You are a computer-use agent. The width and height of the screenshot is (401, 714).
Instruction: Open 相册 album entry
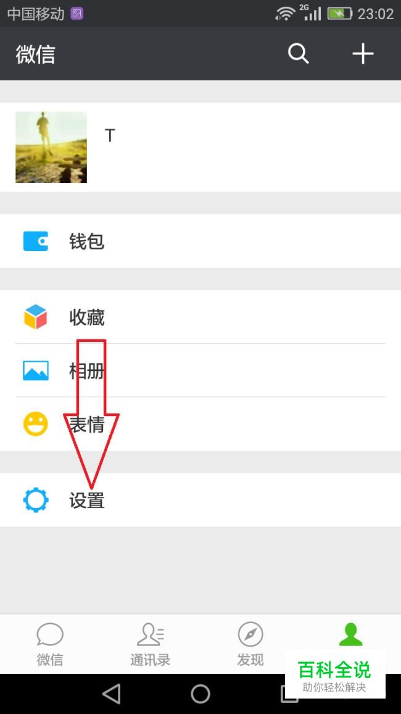(200, 370)
